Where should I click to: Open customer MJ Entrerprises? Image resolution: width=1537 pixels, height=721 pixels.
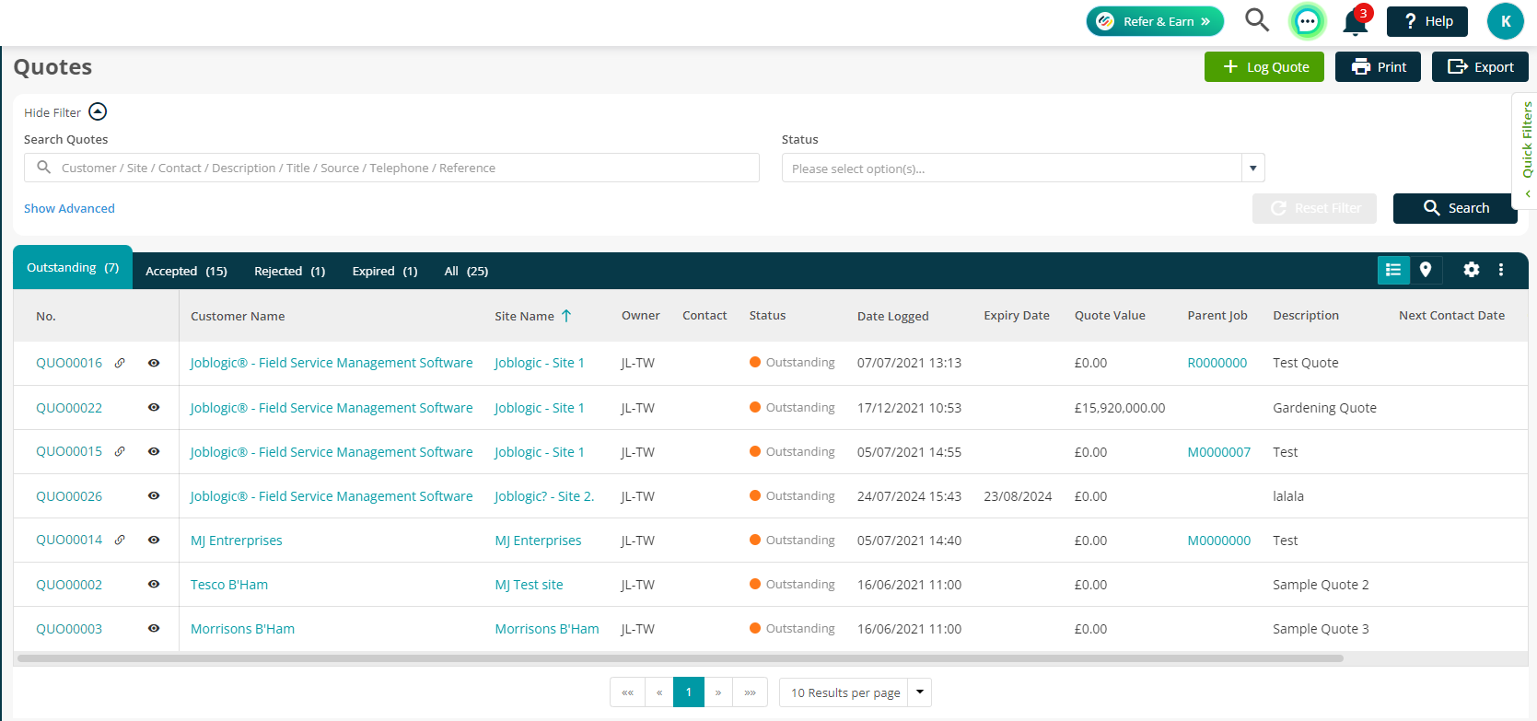pyautogui.click(x=237, y=540)
